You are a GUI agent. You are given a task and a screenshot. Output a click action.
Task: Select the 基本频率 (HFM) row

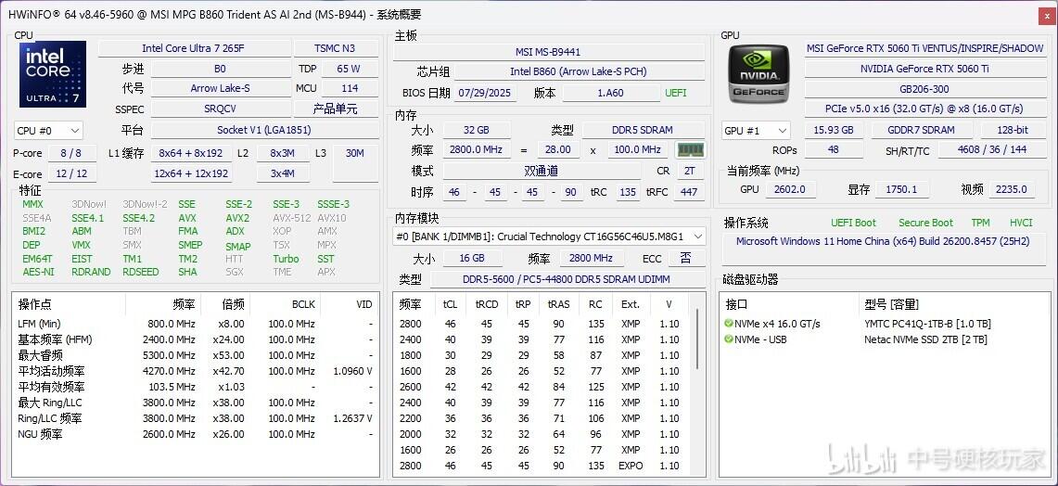pos(196,339)
